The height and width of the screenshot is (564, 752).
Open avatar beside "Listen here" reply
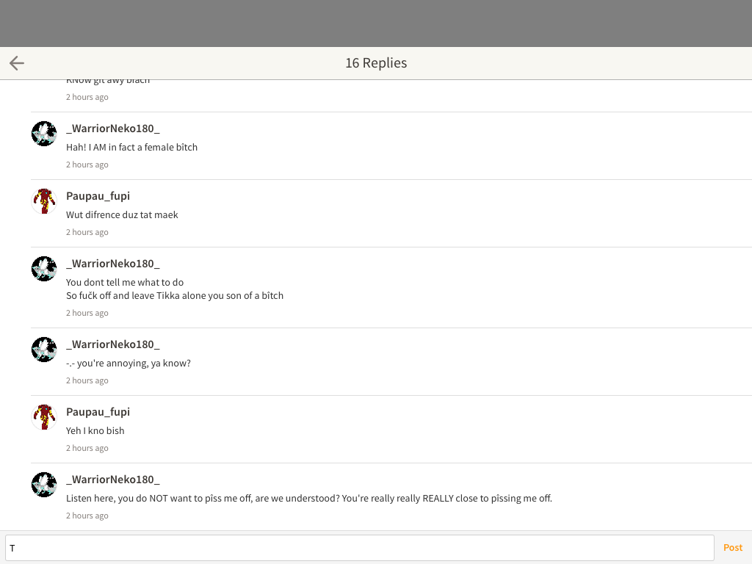[44, 485]
